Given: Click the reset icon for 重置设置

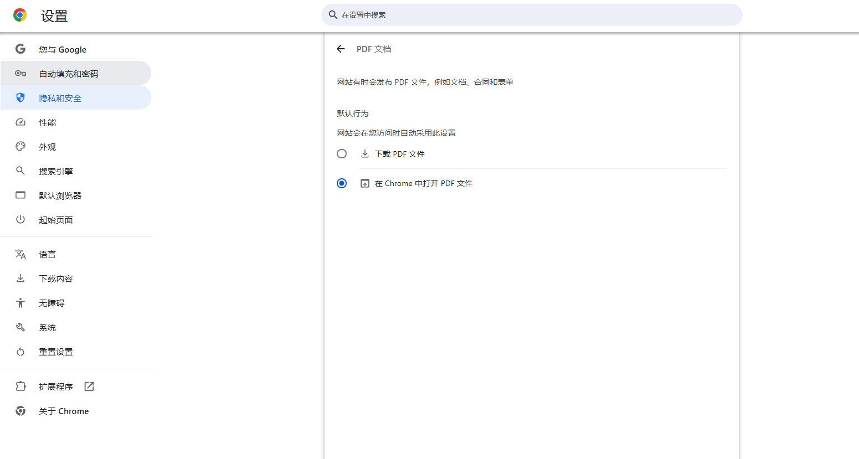Looking at the screenshot, I should [20, 352].
